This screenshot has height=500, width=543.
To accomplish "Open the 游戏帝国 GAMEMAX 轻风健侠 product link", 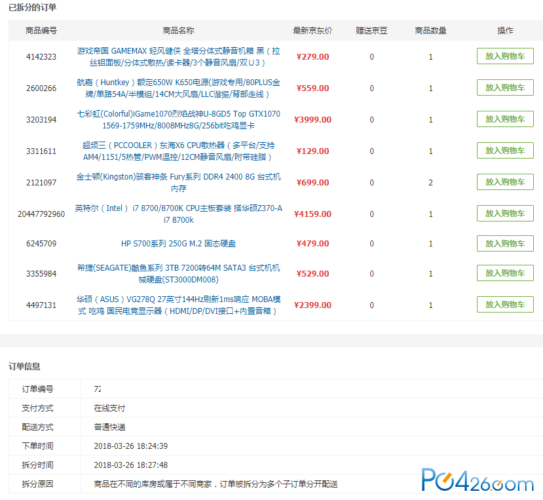I will pyautogui.click(x=178, y=57).
